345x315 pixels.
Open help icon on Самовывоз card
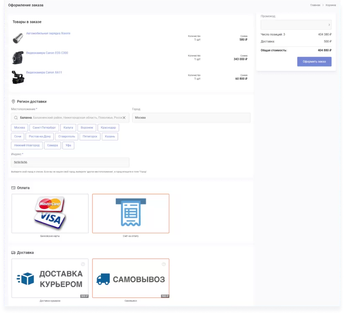click(x=163, y=264)
